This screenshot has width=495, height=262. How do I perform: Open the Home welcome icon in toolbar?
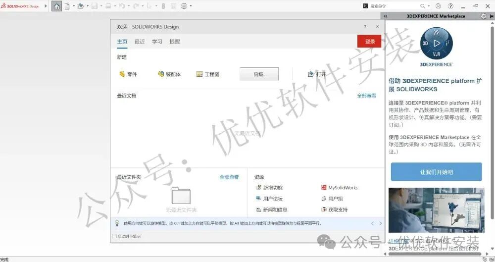tap(56, 6)
